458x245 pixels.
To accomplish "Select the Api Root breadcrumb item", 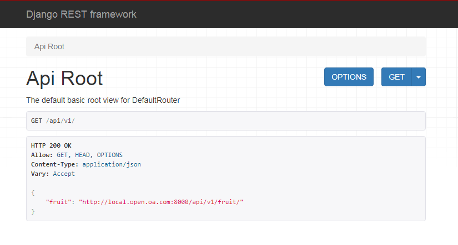I will (49, 46).
